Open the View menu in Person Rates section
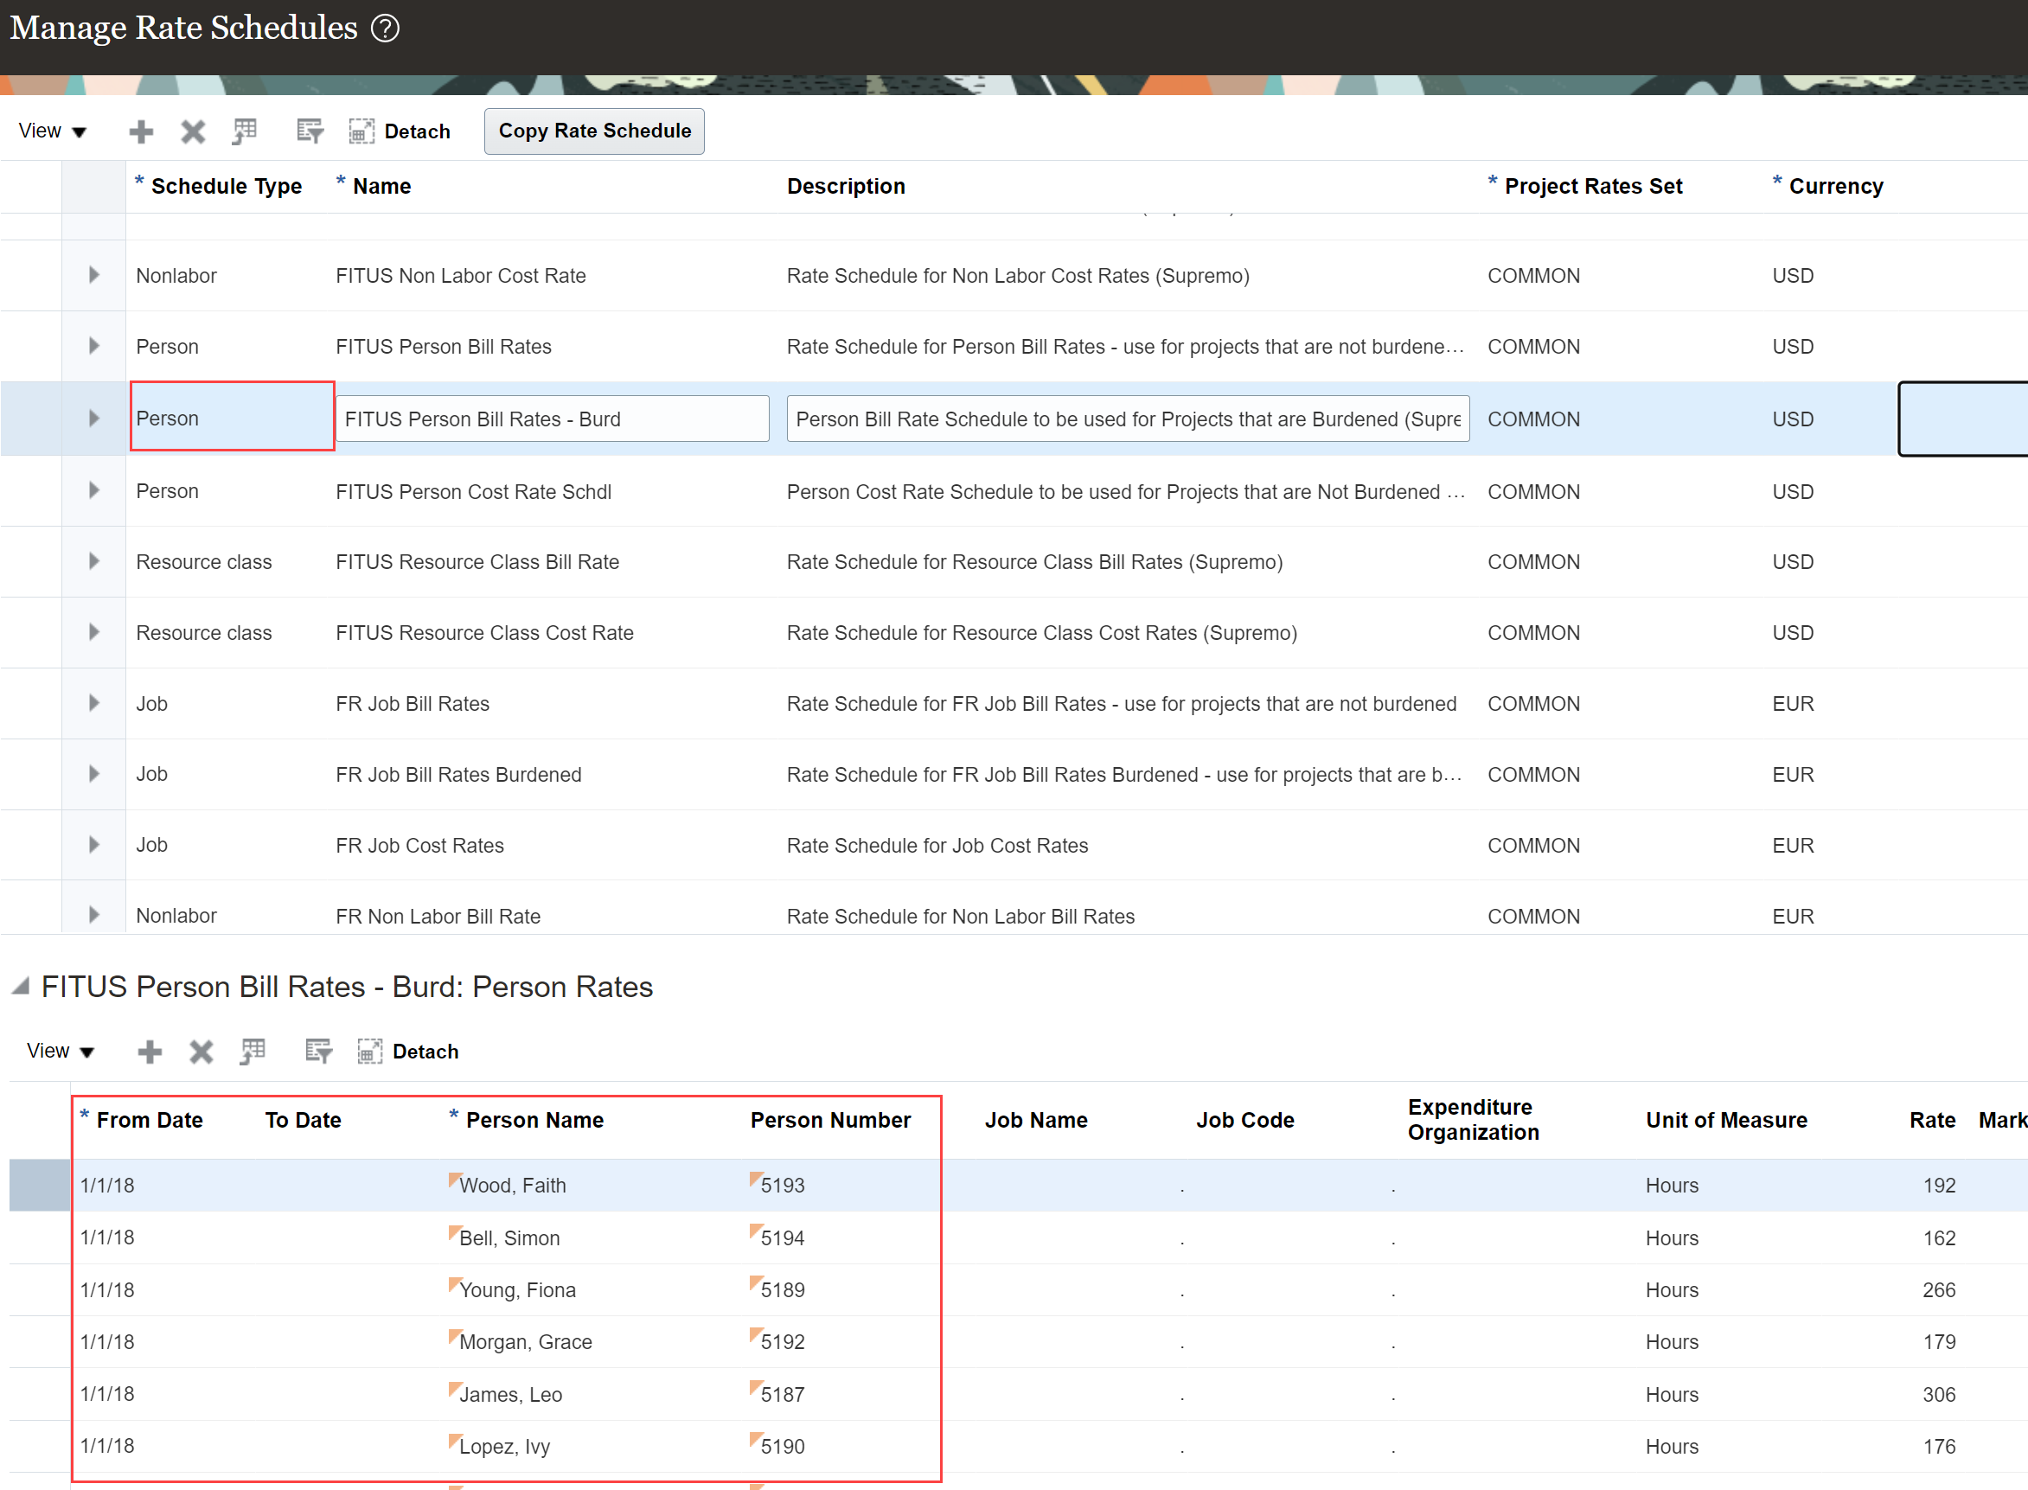The height and width of the screenshot is (1490, 2028). point(61,1052)
